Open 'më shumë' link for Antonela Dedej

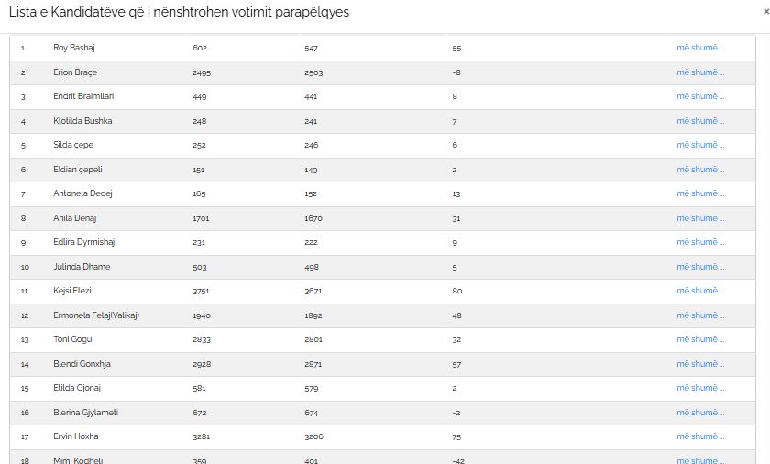pos(700,193)
